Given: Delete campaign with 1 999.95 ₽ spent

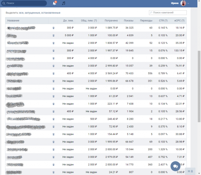Looking at the screenshot, I should pos(54,142).
